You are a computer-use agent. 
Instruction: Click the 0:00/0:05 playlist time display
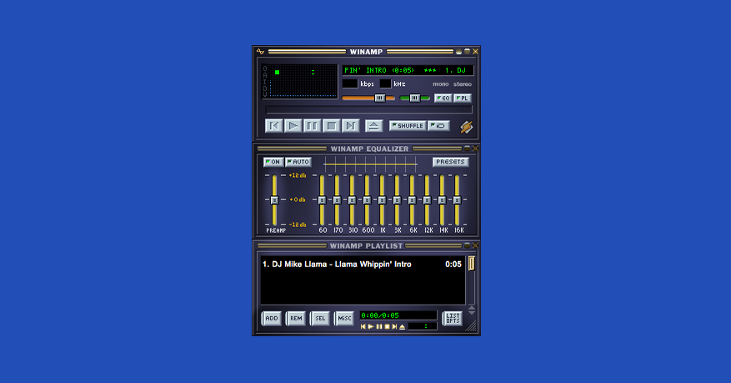[398, 315]
